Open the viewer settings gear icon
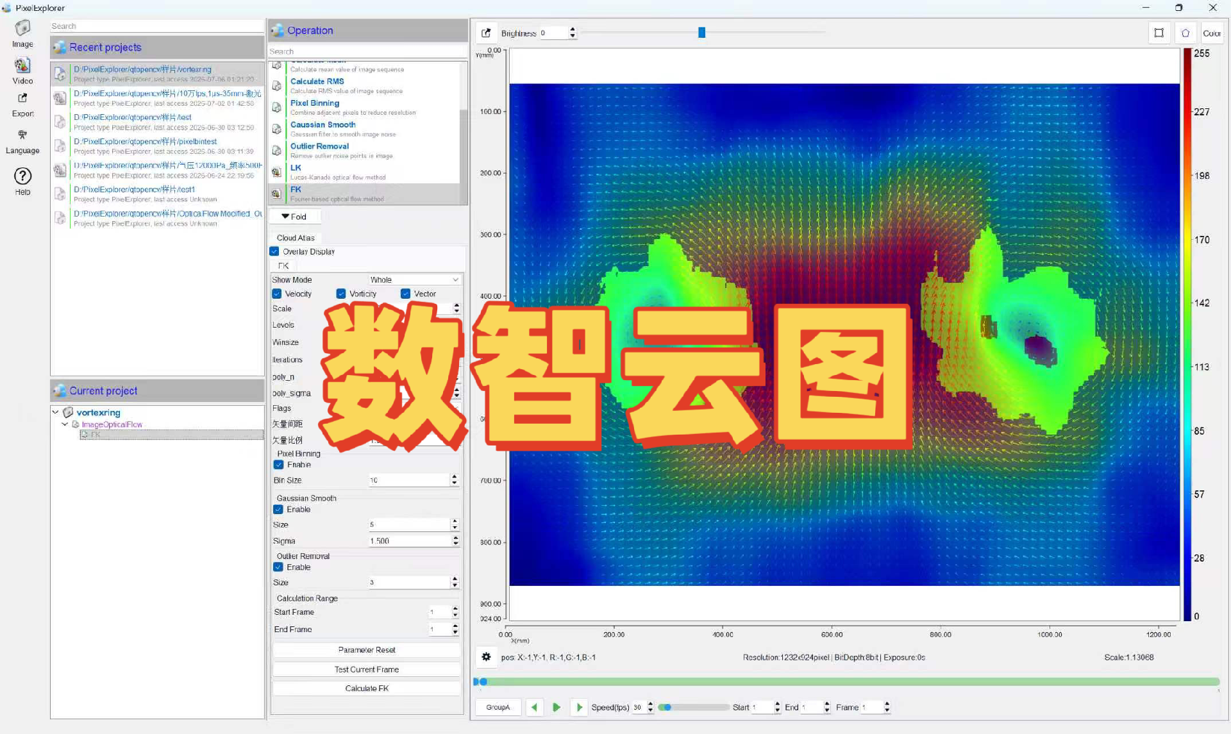The width and height of the screenshot is (1231, 734). 486,657
